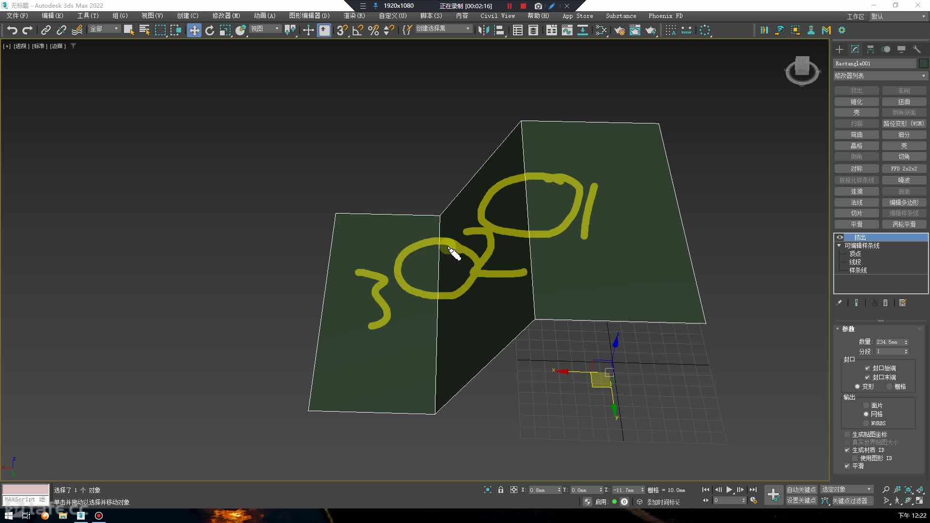Select the Select and Link tool
This screenshot has width=930, height=523.
[46, 30]
